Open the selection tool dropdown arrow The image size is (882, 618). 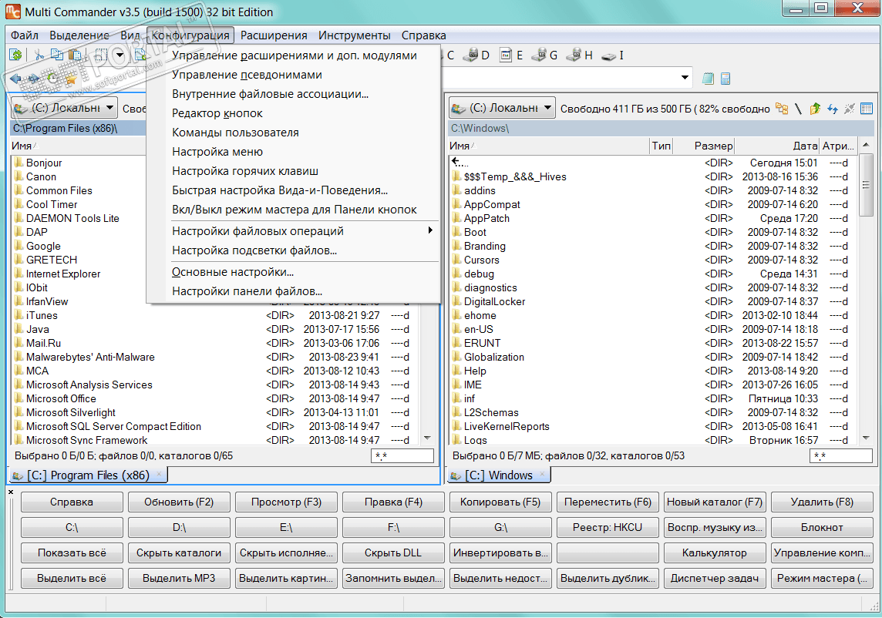coord(120,55)
